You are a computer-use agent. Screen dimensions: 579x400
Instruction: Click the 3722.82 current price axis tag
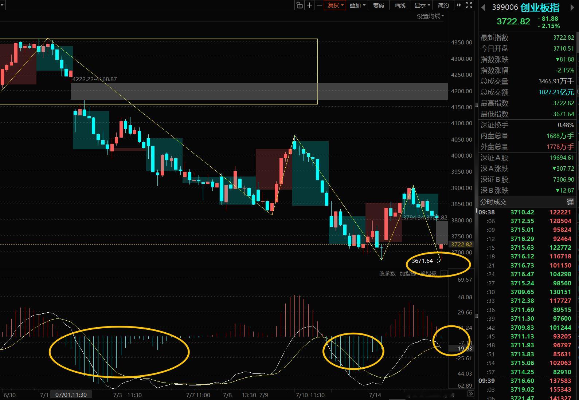click(x=461, y=244)
